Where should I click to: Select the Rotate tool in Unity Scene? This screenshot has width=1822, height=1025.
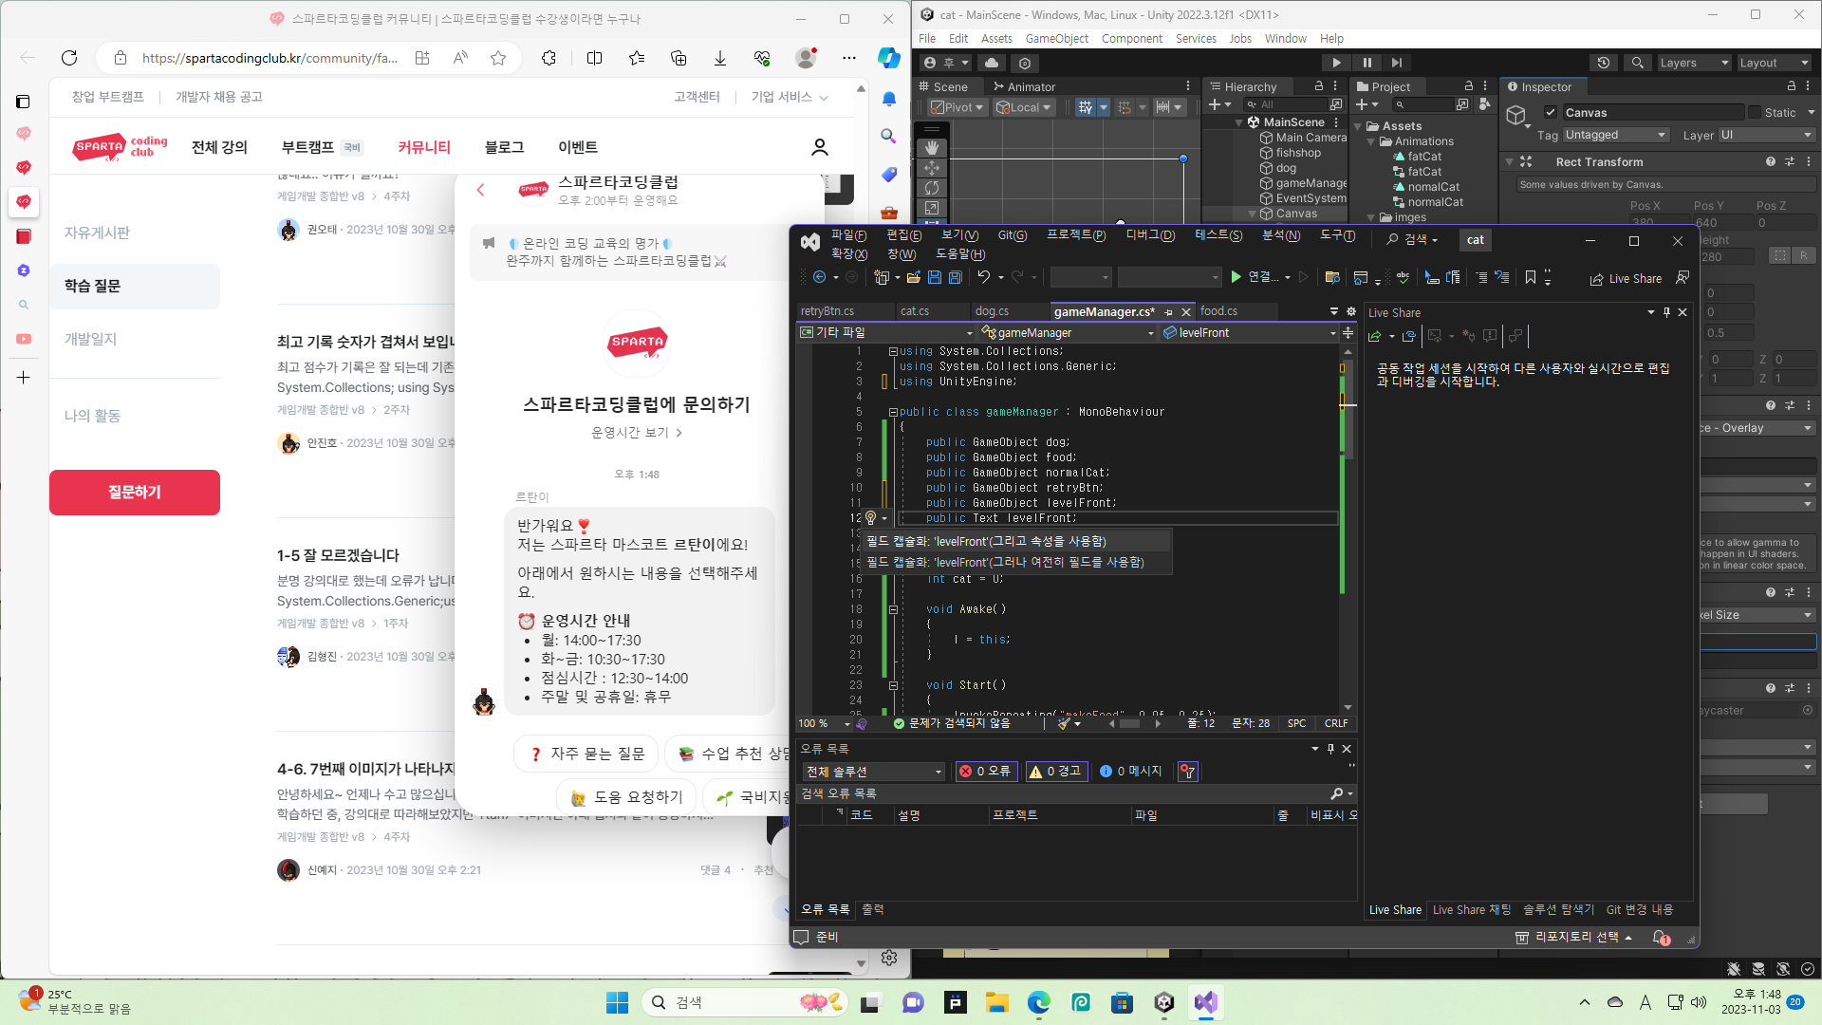point(932,188)
